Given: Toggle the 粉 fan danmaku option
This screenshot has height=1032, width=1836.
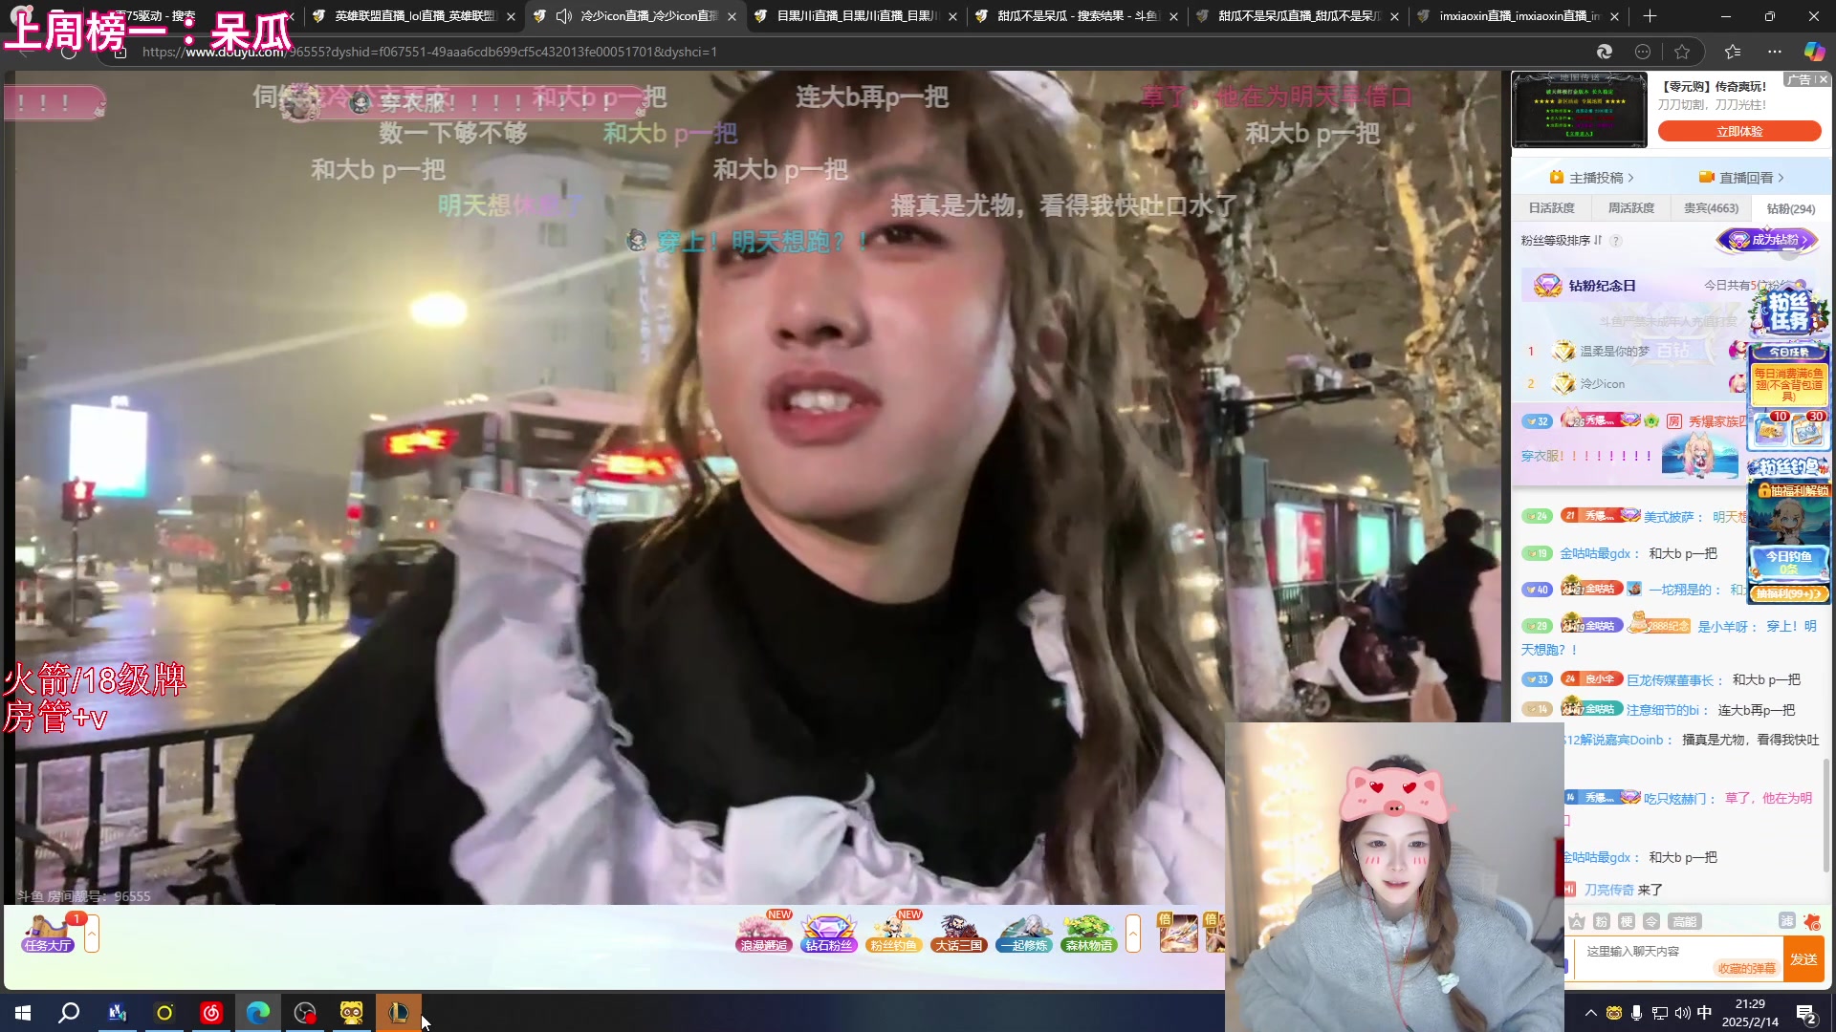Looking at the screenshot, I should click(1602, 921).
